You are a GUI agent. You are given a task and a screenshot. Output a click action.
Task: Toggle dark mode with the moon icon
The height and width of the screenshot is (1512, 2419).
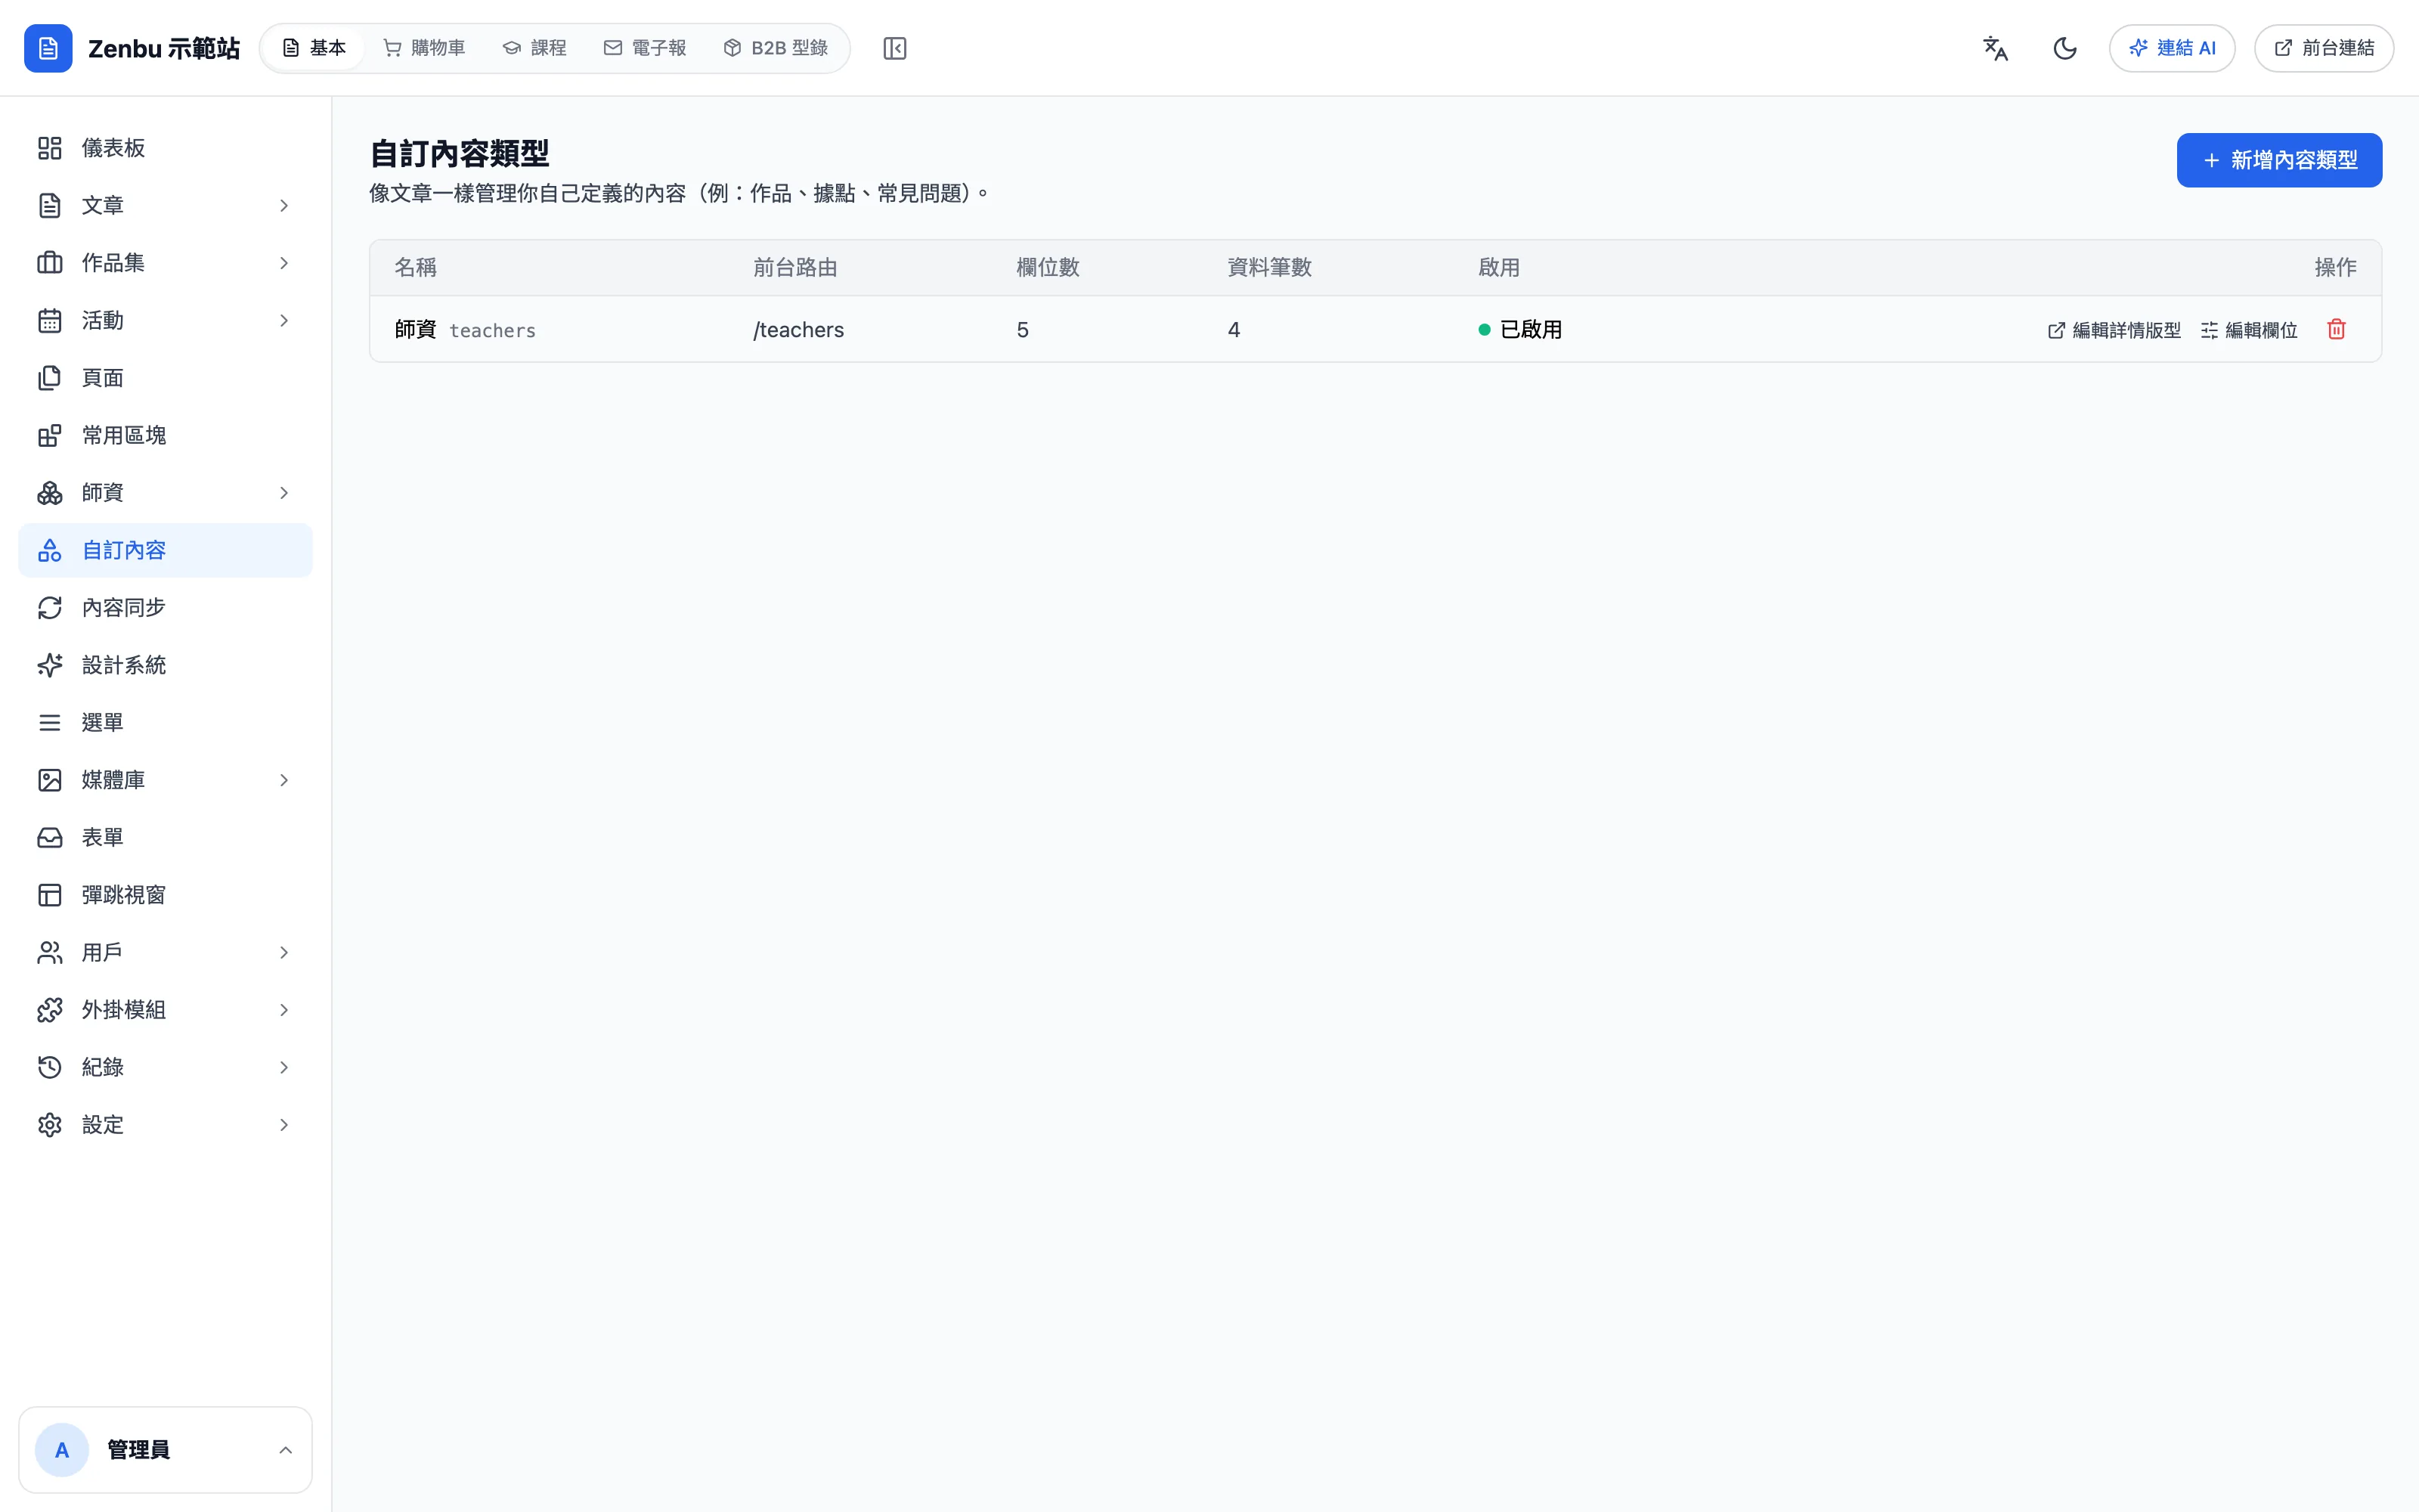[2064, 48]
